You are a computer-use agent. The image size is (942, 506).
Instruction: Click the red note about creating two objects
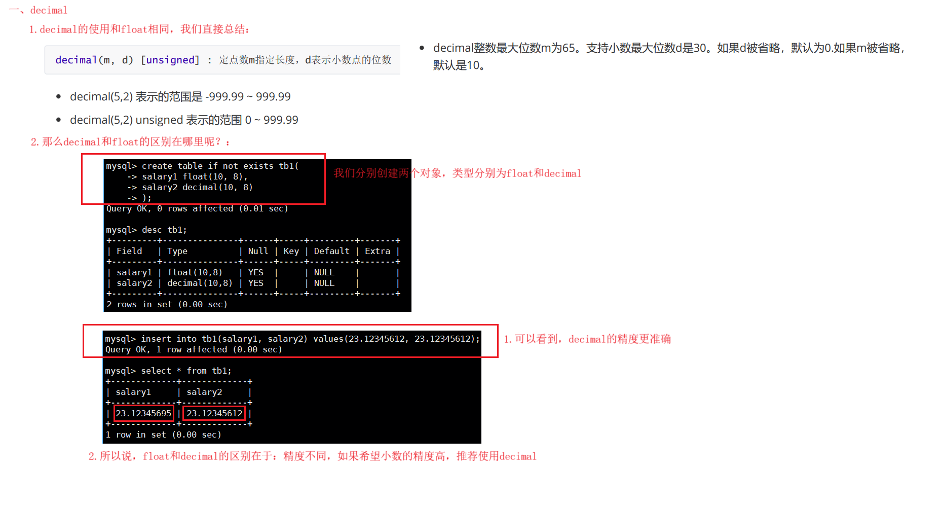pos(457,173)
